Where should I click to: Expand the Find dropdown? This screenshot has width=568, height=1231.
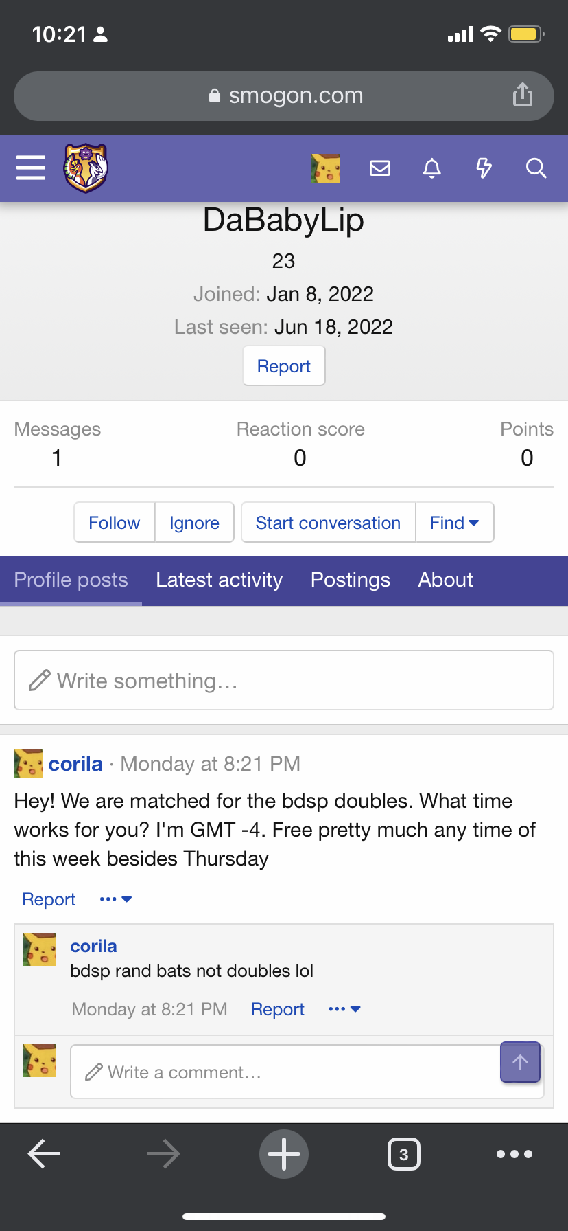(x=454, y=523)
